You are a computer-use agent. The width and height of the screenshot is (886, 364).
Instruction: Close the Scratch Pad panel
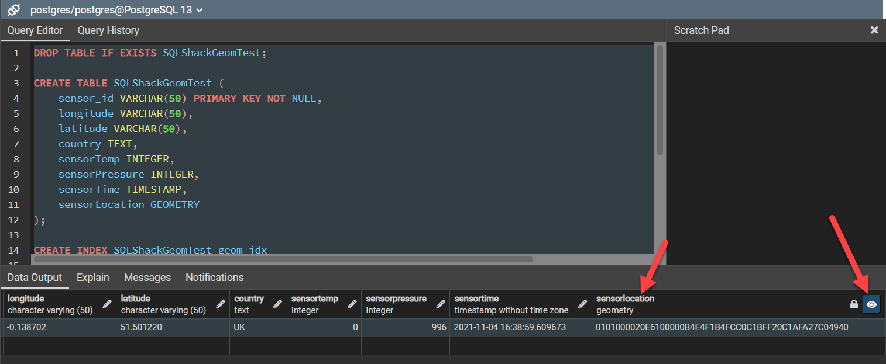click(x=874, y=30)
